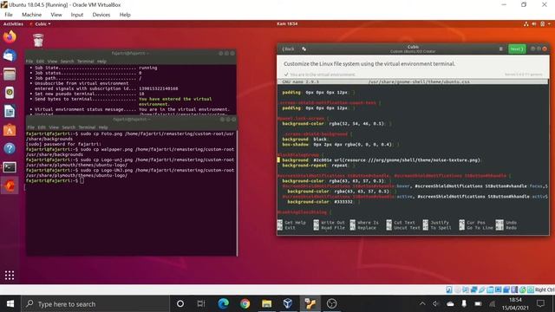Click VirtualBox network adapter indicator
Image resolution: width=555 pixels, height=312 pixels.
coord(473,289)
